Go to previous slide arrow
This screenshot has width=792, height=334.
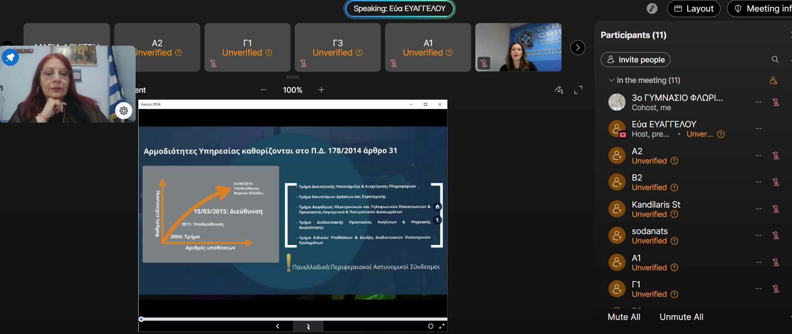coord(278,326)
